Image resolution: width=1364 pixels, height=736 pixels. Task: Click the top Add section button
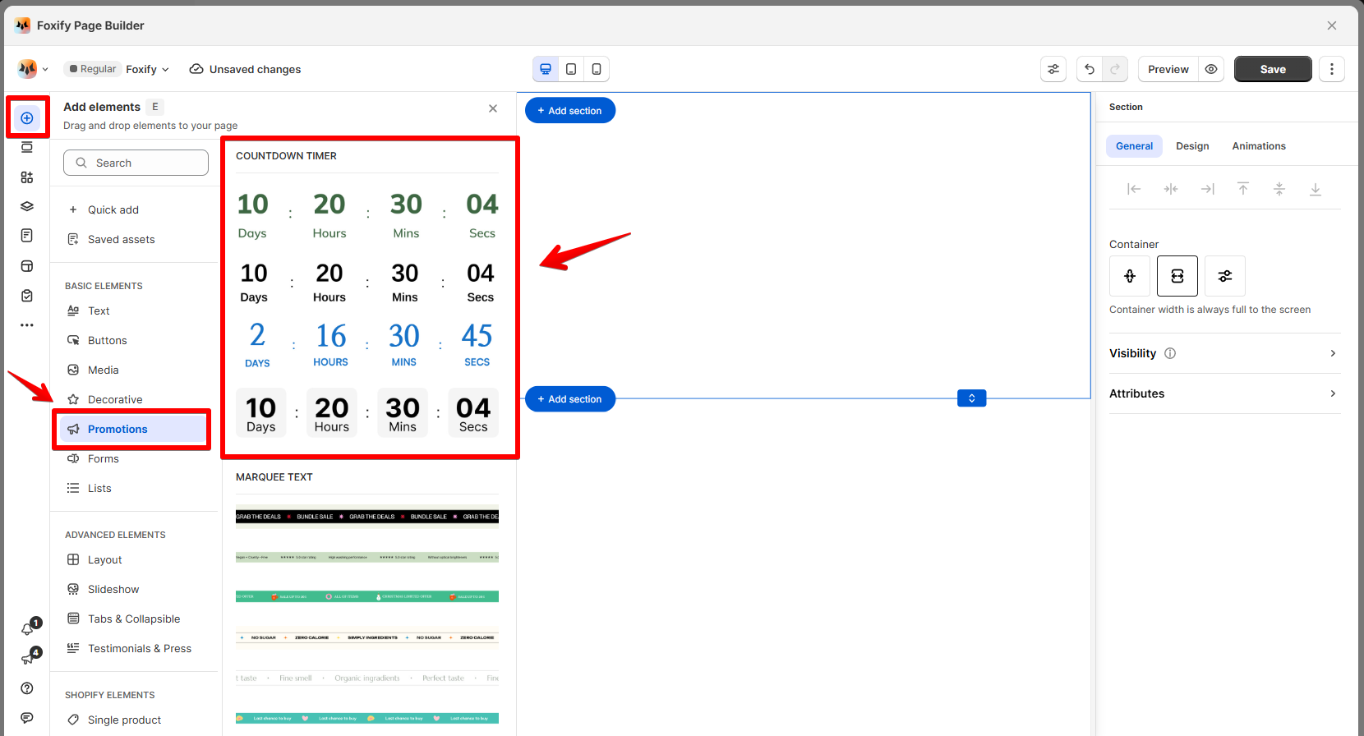(570, 110)
